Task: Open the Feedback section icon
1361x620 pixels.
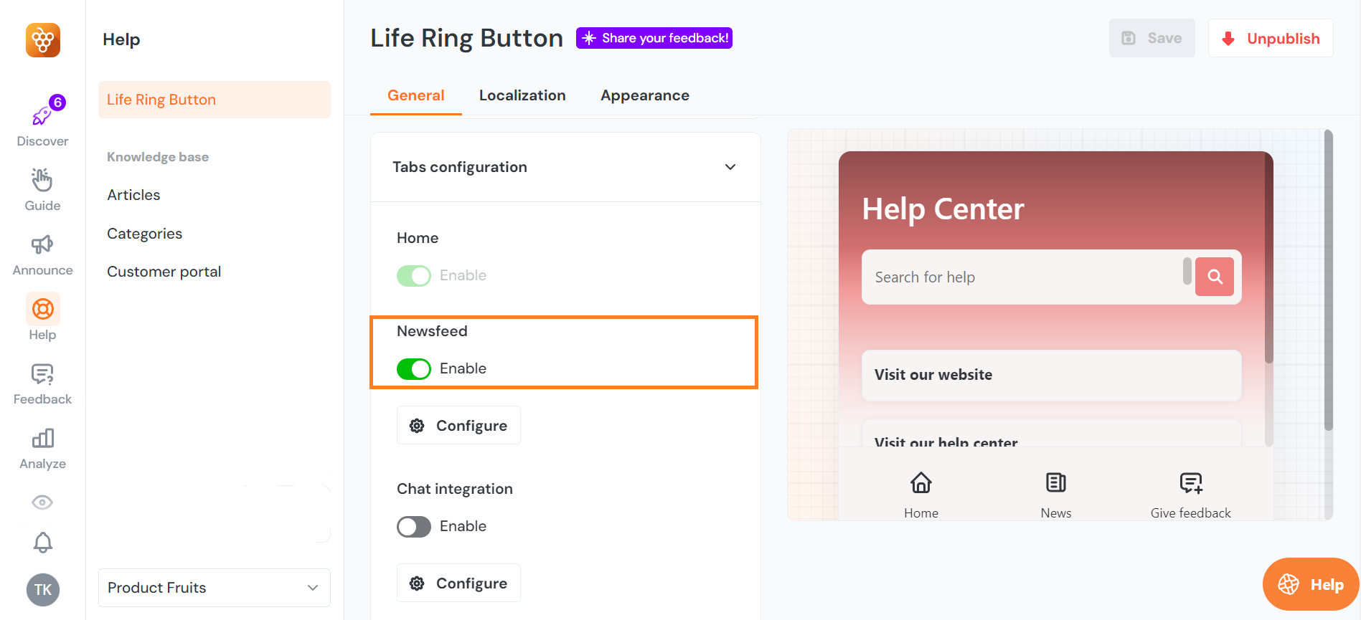Action: 42,374
